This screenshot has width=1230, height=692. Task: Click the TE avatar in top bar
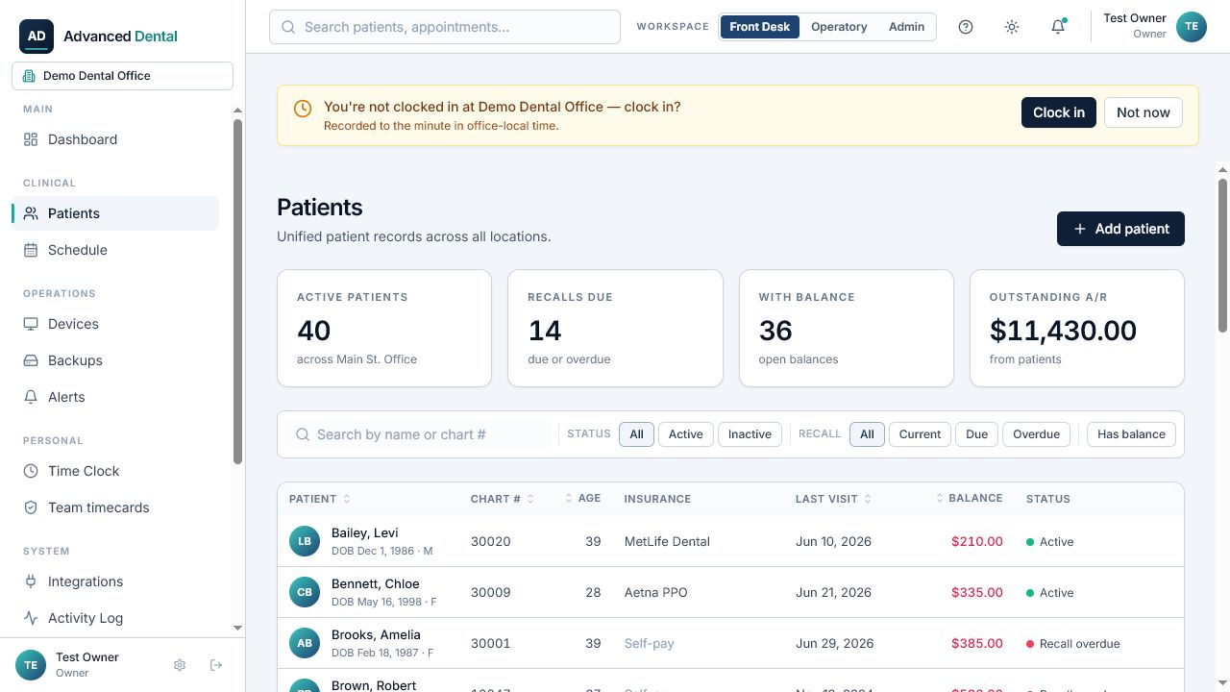[x=1192, y=27]
